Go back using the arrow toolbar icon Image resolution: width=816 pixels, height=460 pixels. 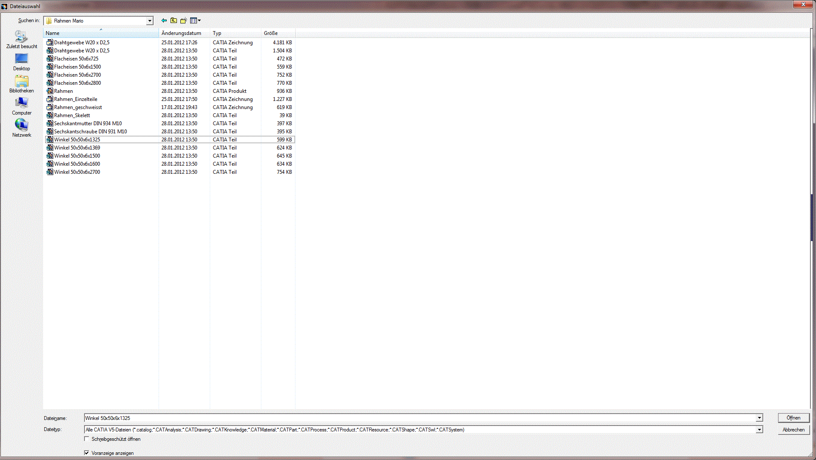point(164,20)
